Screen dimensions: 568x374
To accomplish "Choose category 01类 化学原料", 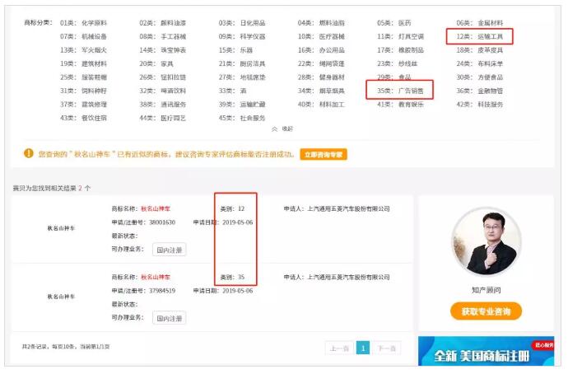I will pos(84,23).
